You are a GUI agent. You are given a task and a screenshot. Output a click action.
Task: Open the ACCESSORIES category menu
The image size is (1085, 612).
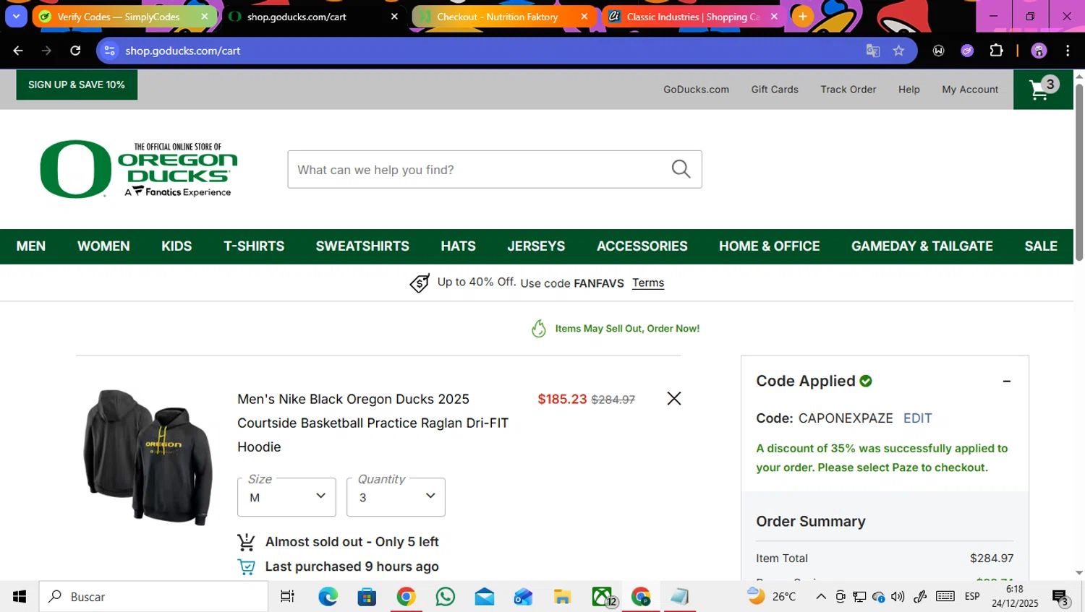(x=642, y=246)
